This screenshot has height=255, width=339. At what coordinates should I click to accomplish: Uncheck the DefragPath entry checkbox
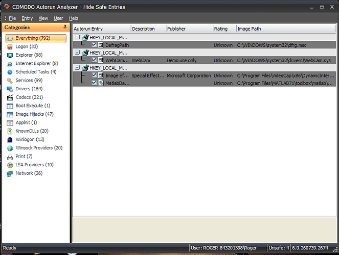pos(94,44)
